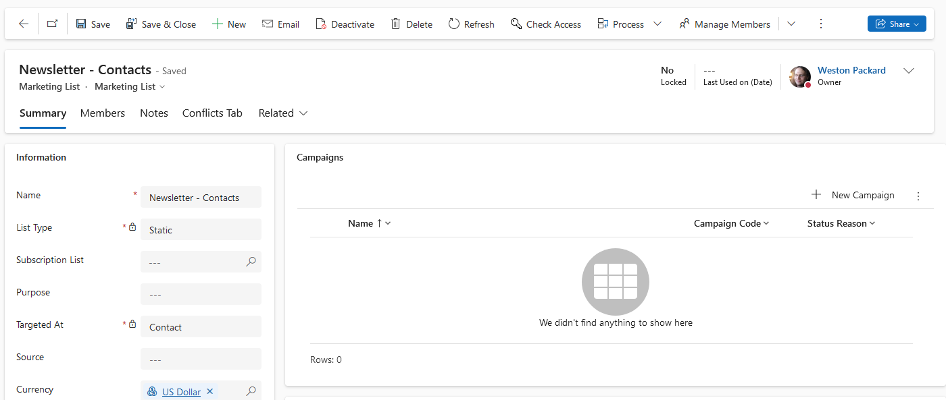Sort by the Name column header
Image resolution: width=946 pixels, height=400 pixels.
pyautogui.click(x=370, y=223)
